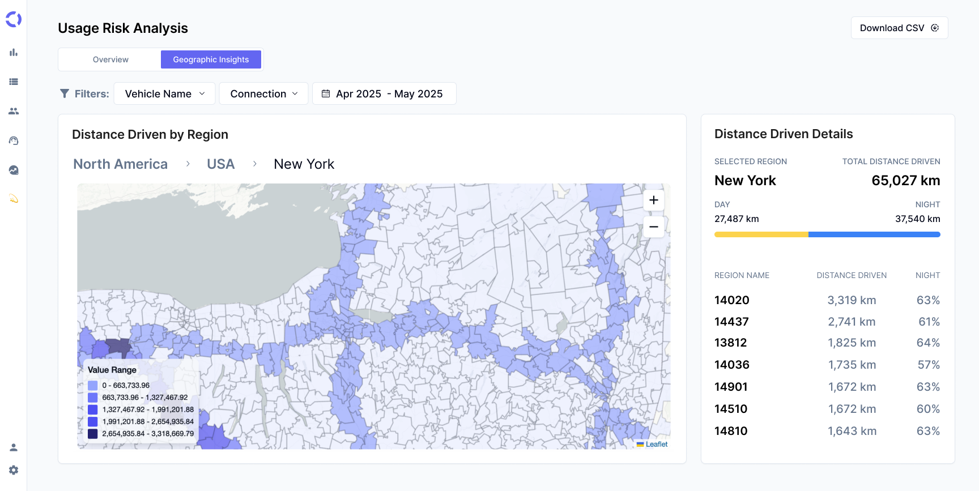Select the Geographic Insights tab
Viewport: 979px width, 491px height.
click(211, 59)
